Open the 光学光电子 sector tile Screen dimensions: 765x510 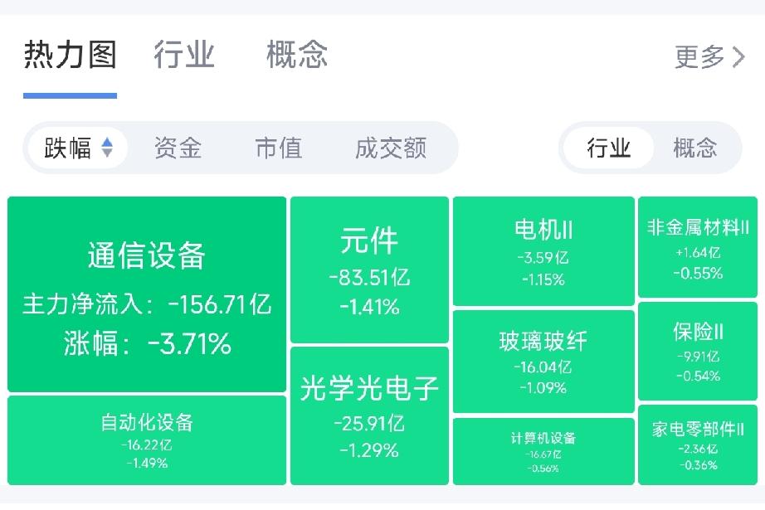pyautogui.click(x=369, y=416)
